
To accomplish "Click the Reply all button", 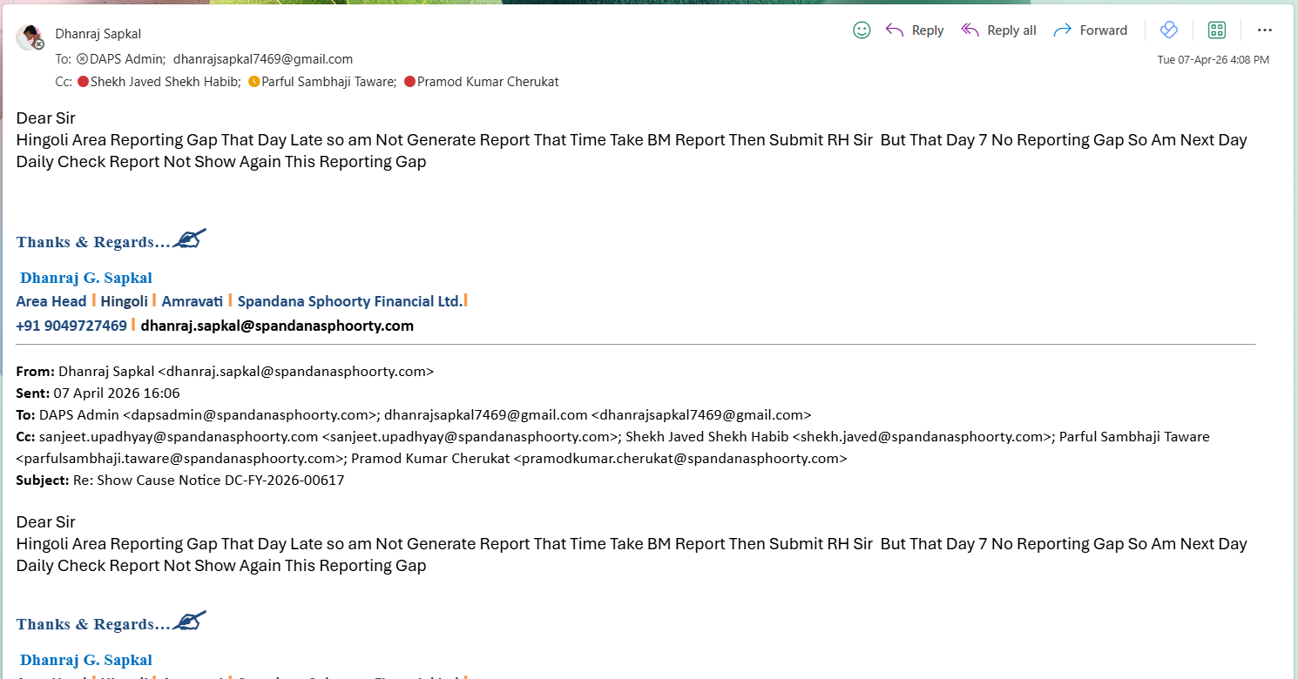I will 998,30.
